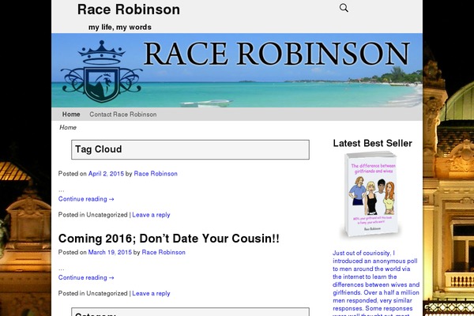
Task: Click the Home breadcrumb
Action: [68, 127]
